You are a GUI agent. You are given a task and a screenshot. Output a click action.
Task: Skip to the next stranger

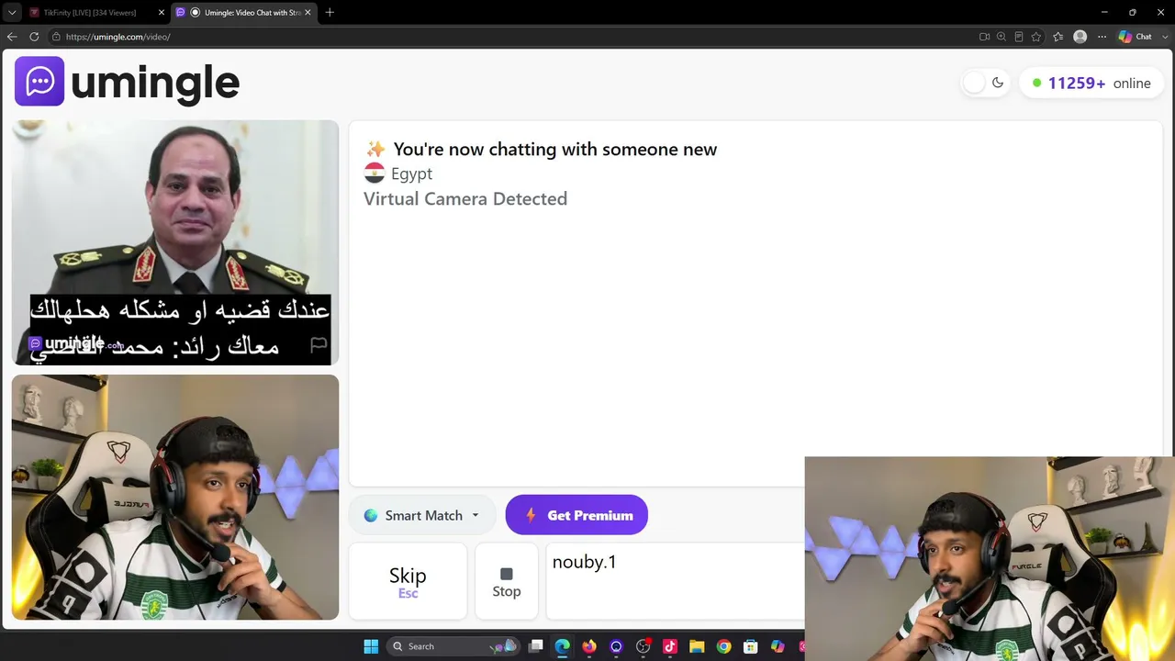[408, 580]
